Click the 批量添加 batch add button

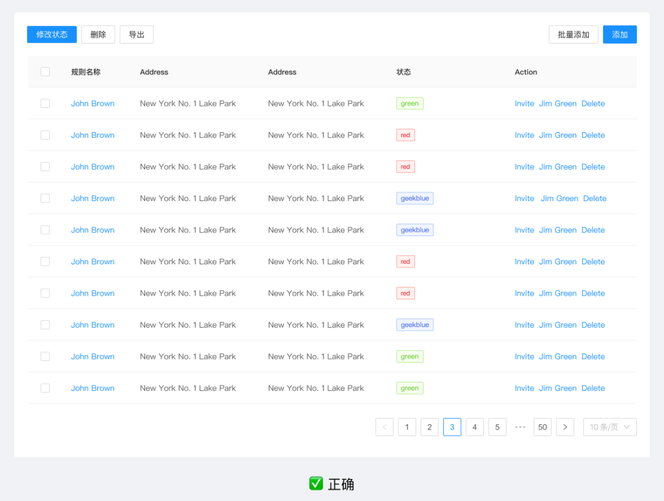573,34
